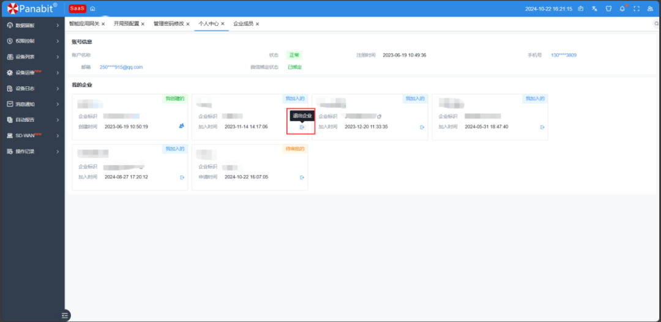
Task: Click the red SaaS badge
Action: (x=78, y=9)
